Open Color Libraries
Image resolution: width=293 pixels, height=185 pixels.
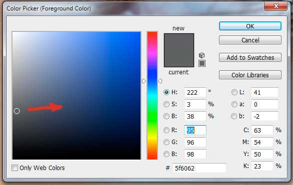tap(250, 75)
